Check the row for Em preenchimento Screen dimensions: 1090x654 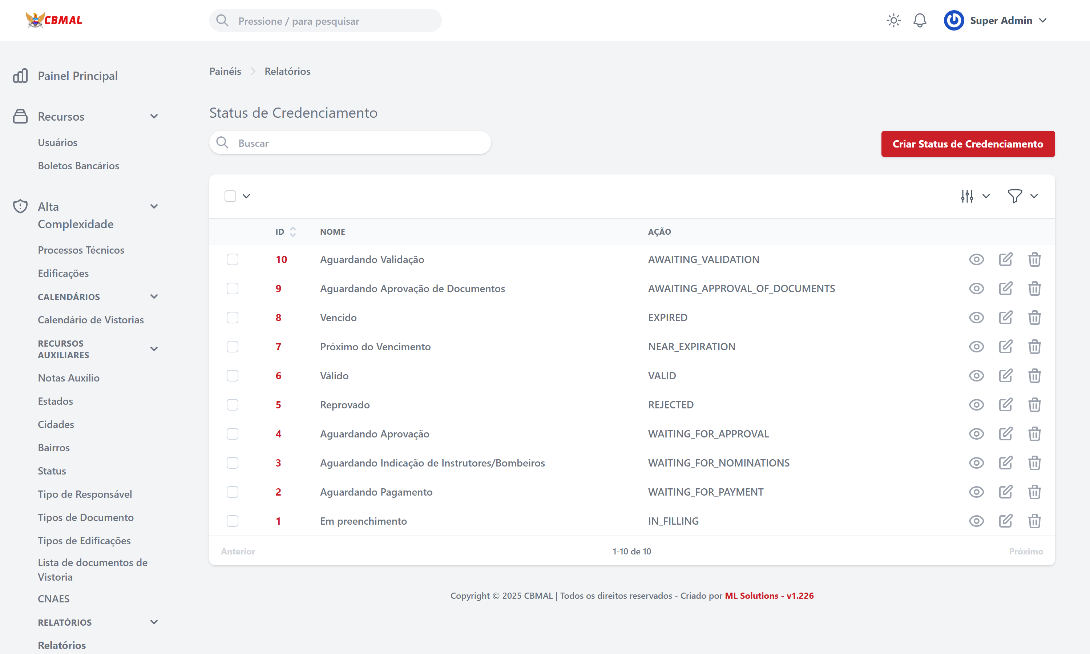232,521
